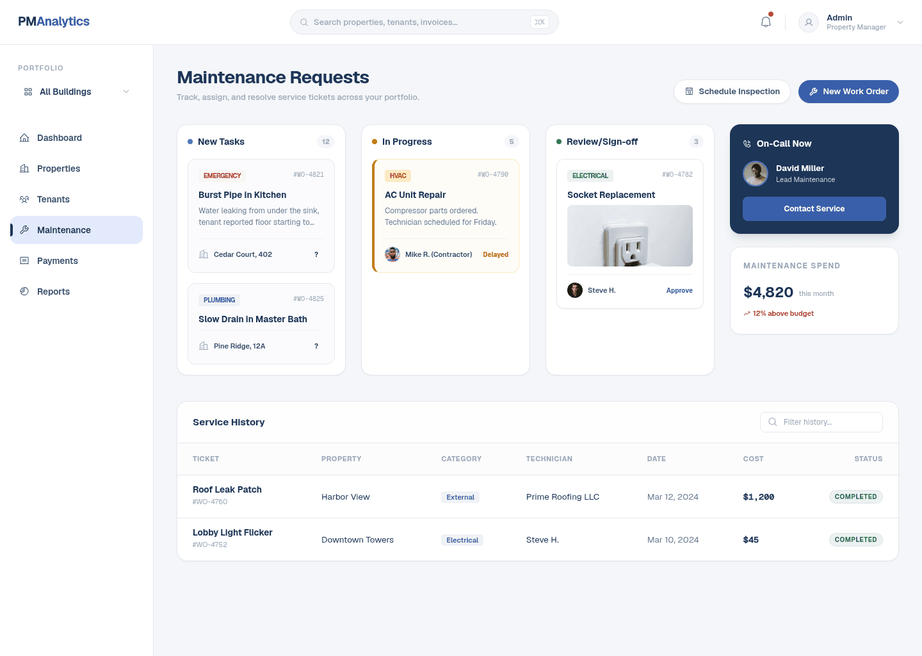Screen dimensions: 922x656
Task: Expand the All Buildings portfolio dropdown
Action: click(77, 92)
